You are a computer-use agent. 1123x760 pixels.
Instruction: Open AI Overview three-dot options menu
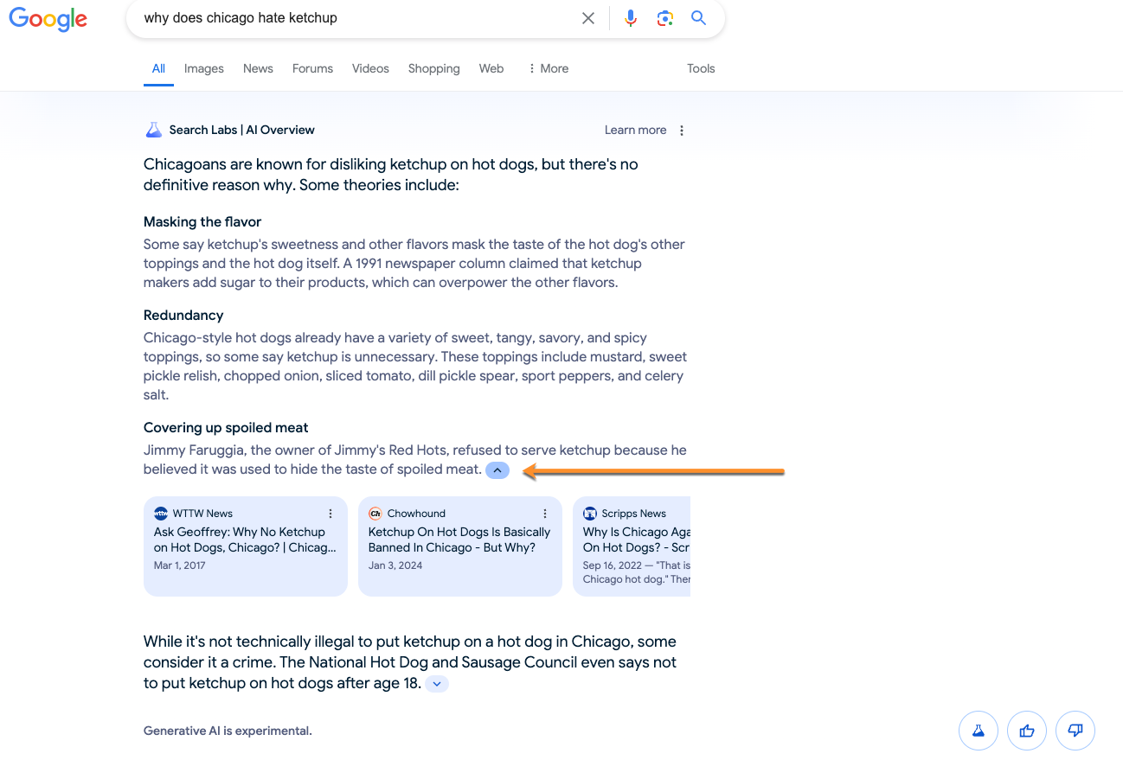coord(682,131)
